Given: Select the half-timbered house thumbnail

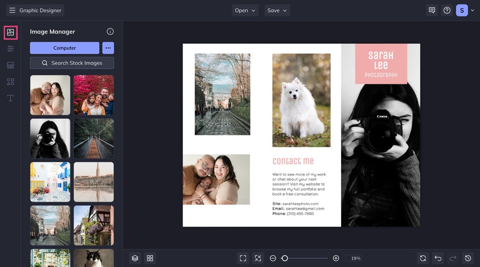Looking at the screenshot, I should point(94,225).
